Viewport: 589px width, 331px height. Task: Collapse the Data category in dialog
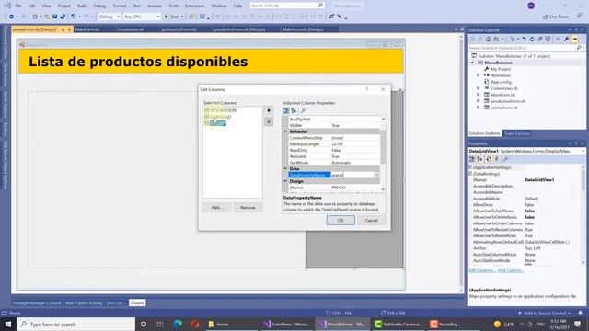285,169
